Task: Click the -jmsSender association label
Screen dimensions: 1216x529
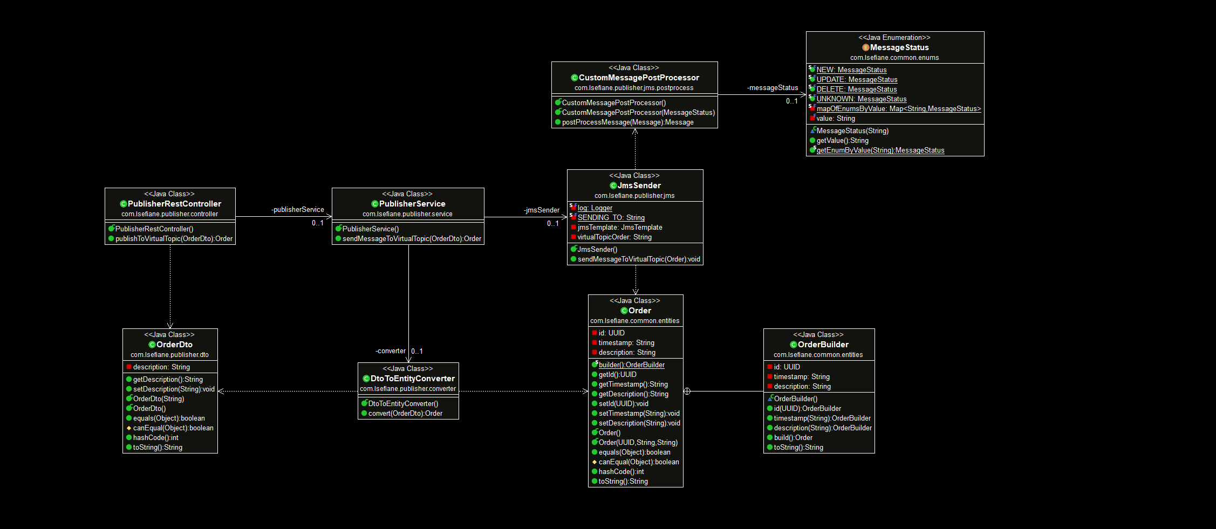Action: (541, 210)
